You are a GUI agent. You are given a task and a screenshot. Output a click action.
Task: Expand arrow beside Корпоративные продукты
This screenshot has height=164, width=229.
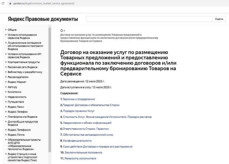pos(6,62)
